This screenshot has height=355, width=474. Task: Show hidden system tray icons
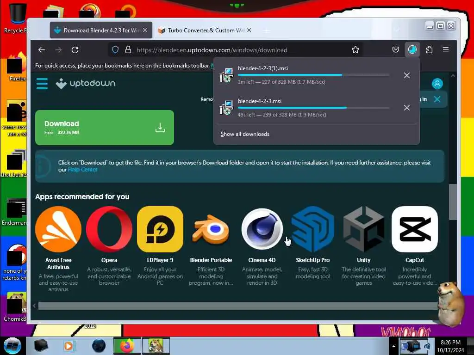click(x=393, y=346)
